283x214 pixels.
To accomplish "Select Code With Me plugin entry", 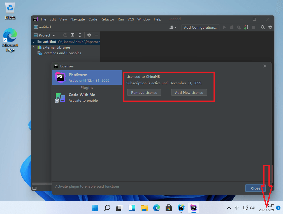I will [87, 97].
